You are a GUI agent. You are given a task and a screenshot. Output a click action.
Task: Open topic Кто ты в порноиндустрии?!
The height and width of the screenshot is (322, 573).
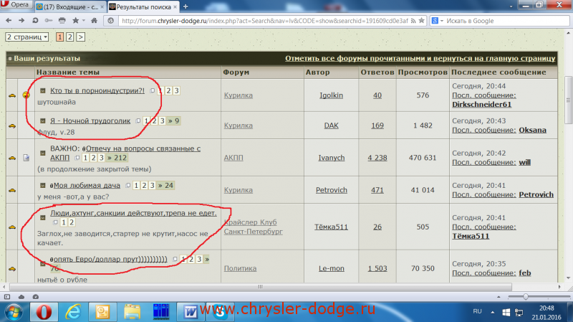point(97,91)
